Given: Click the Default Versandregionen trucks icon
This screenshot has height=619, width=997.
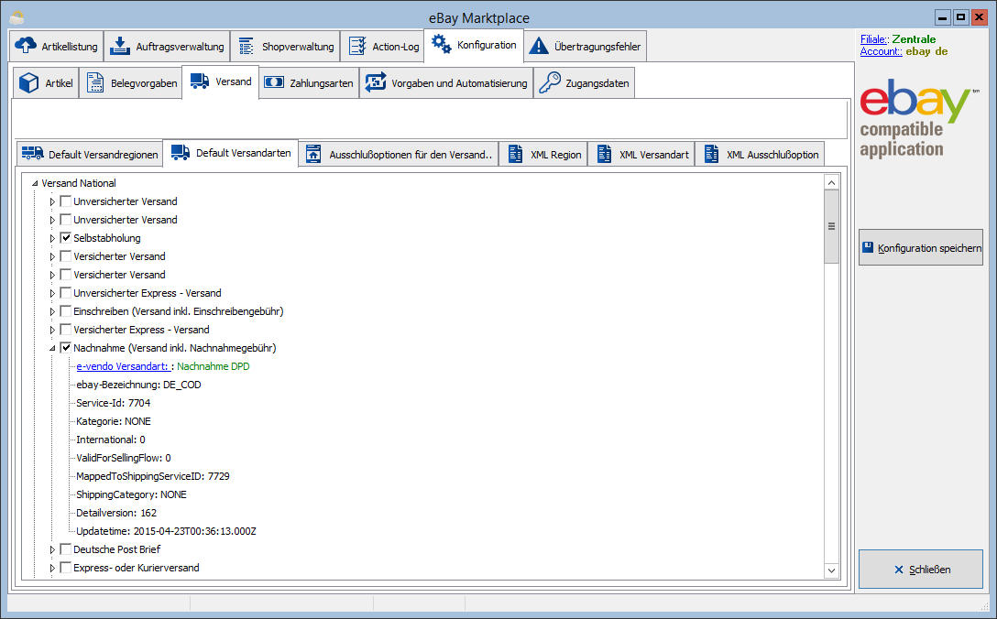Looking at the screenshot, I should [32, 153].
